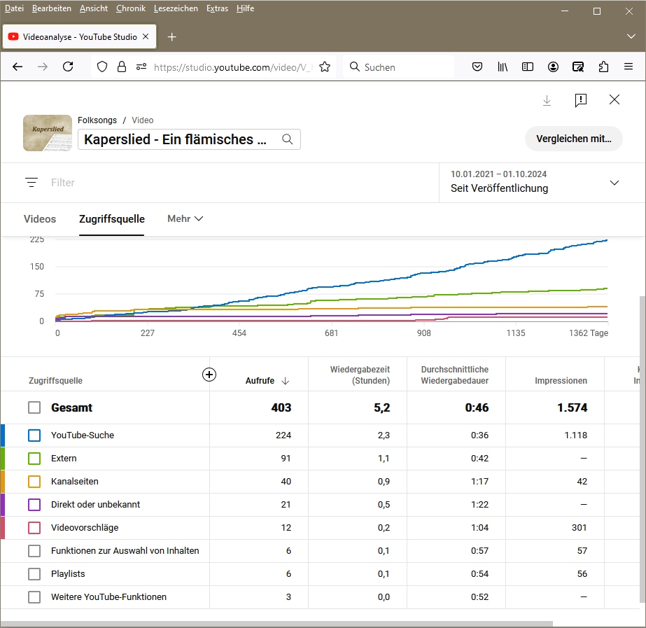Image resolution: width=646 pixels, height=628 pixels.
Task: Click the Wiedergabezeit (Stunden) column header
Action: click(360, 375)
